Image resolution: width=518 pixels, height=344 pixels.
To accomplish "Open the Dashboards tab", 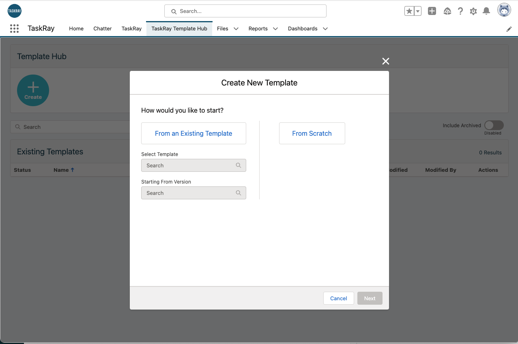I will pos(303,29).
